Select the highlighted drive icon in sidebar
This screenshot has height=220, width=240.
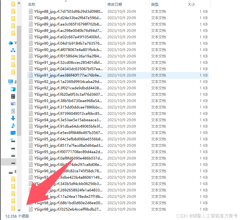(13, 163)
